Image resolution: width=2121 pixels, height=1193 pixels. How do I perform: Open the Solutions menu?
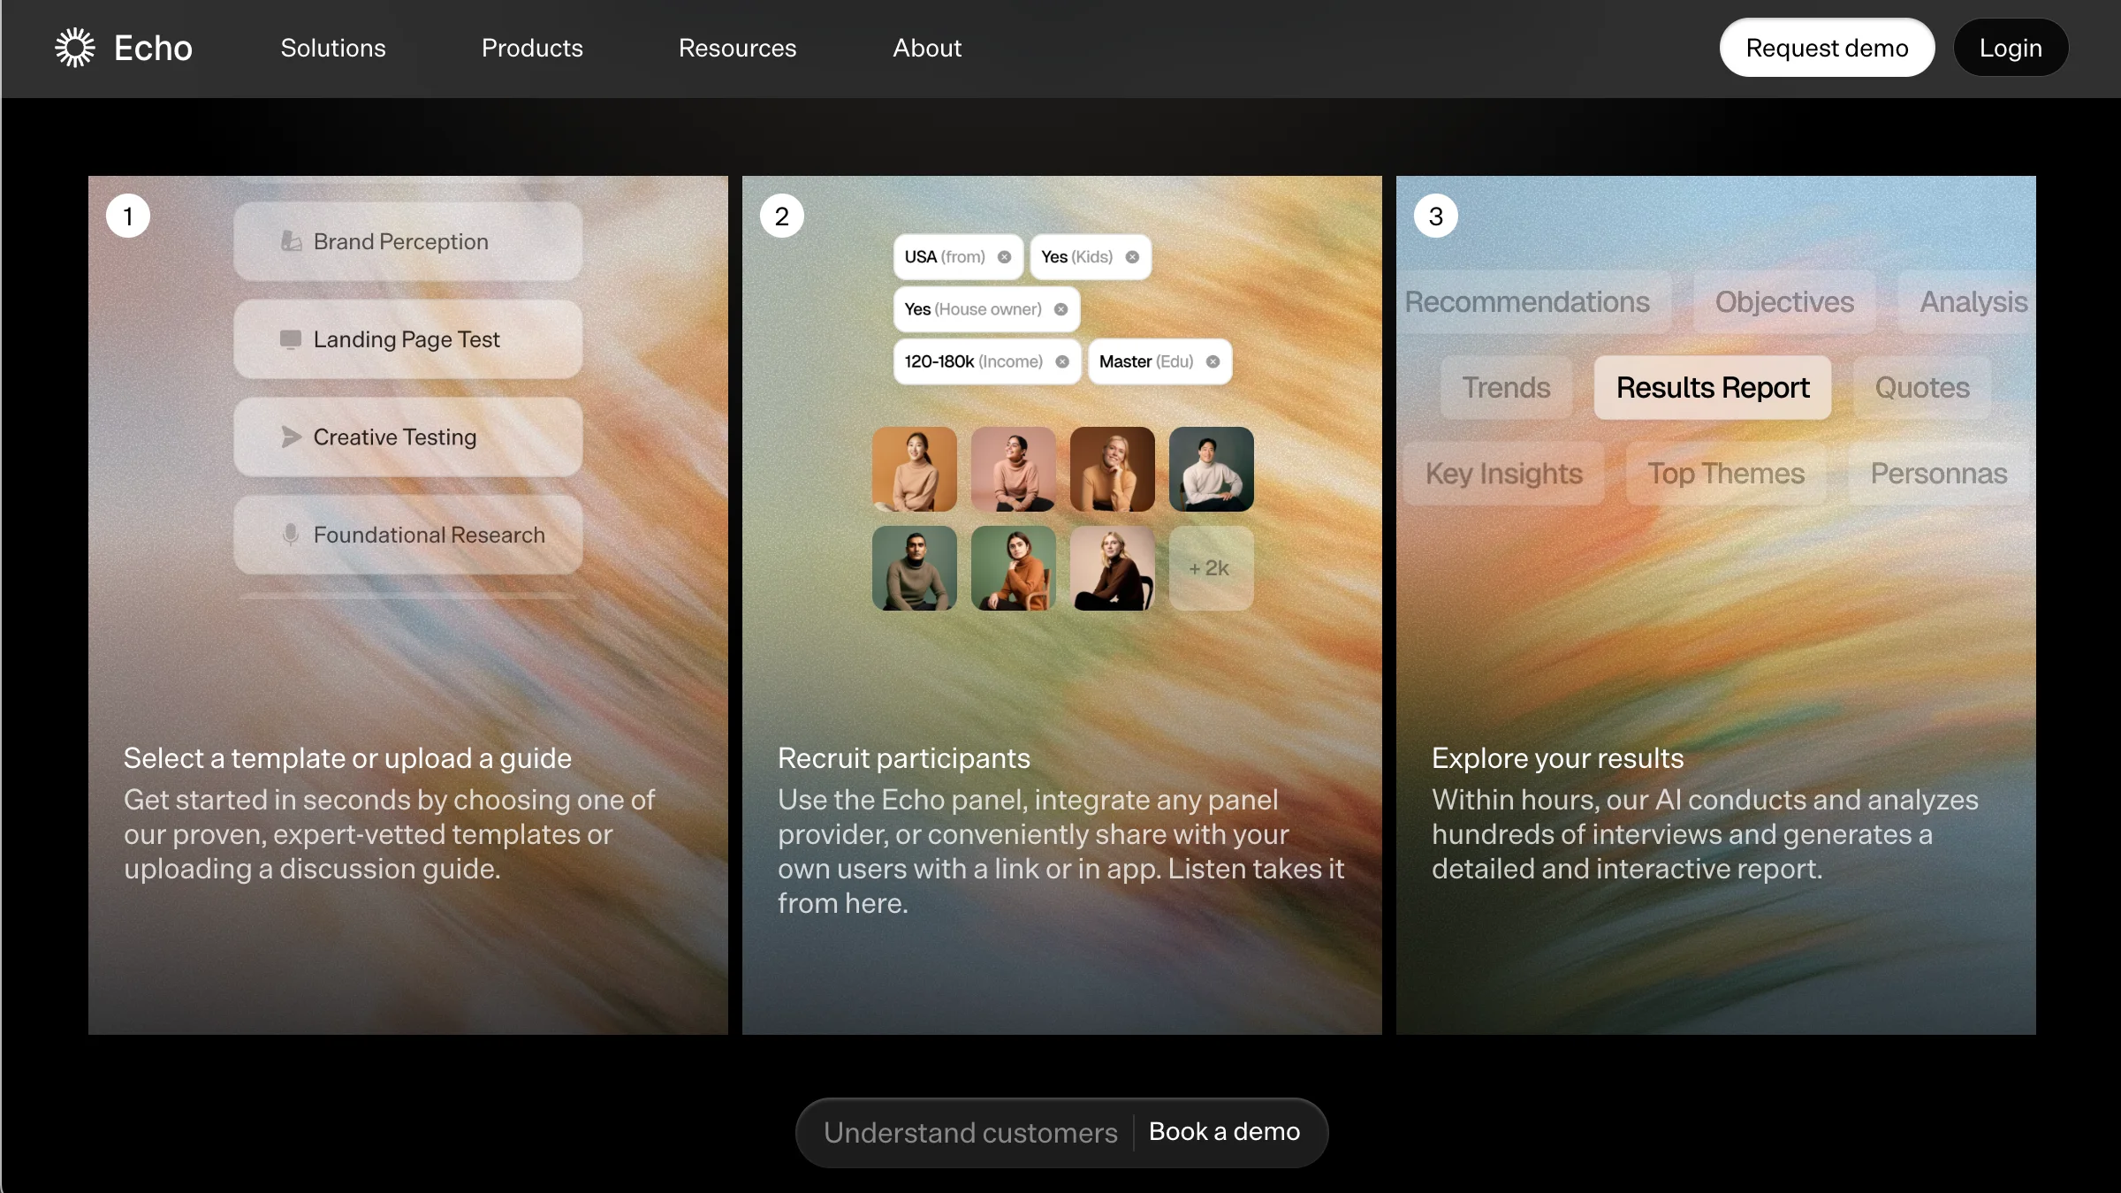coord(333,48)
